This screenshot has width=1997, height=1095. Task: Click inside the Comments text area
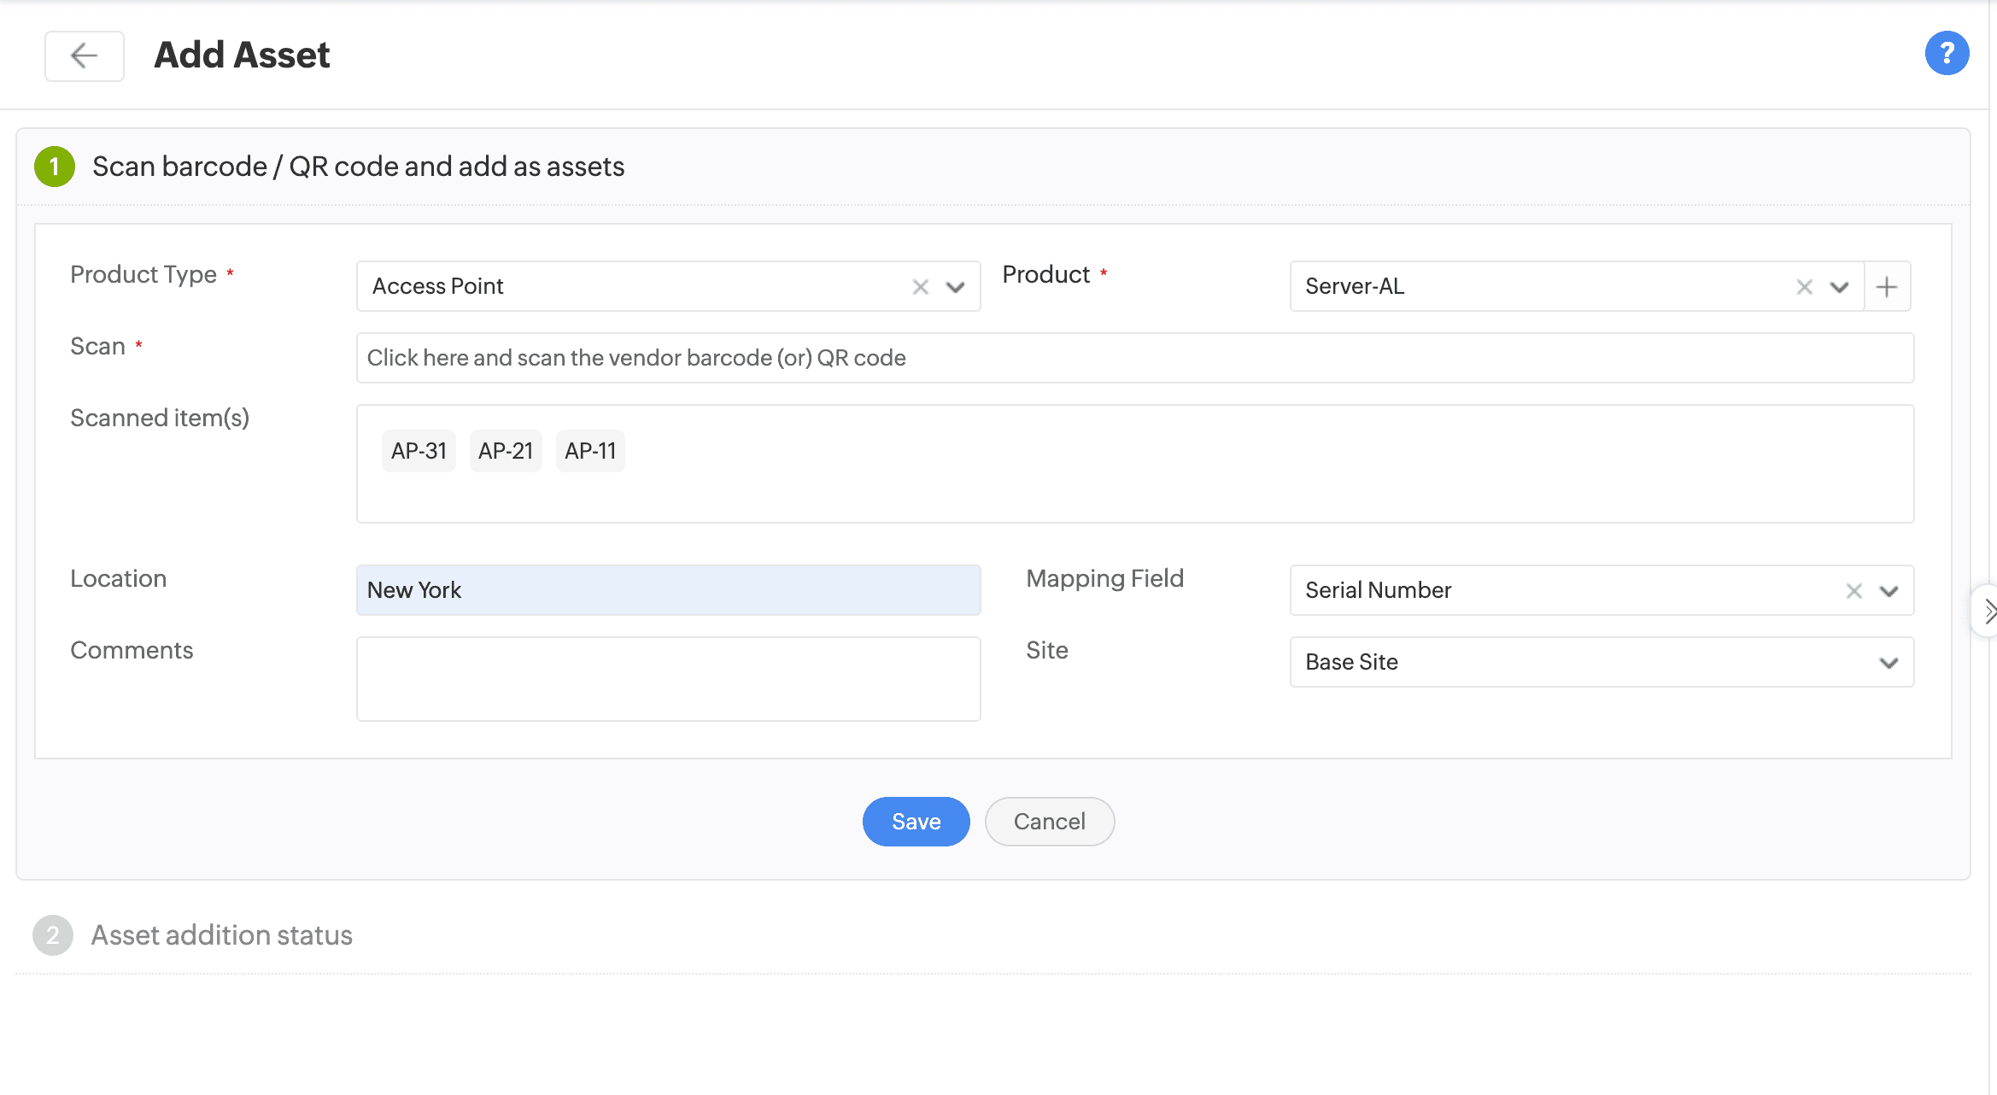(668, 679)
